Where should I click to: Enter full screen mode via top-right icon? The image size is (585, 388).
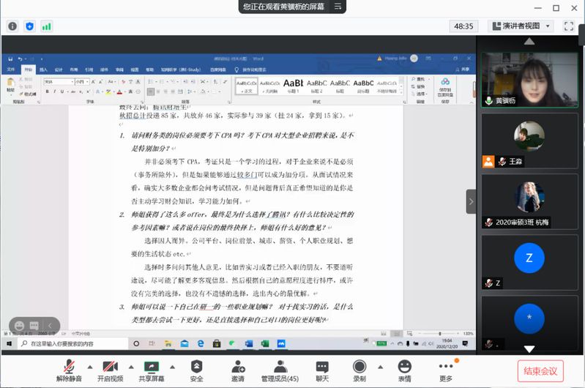[569, 26]
